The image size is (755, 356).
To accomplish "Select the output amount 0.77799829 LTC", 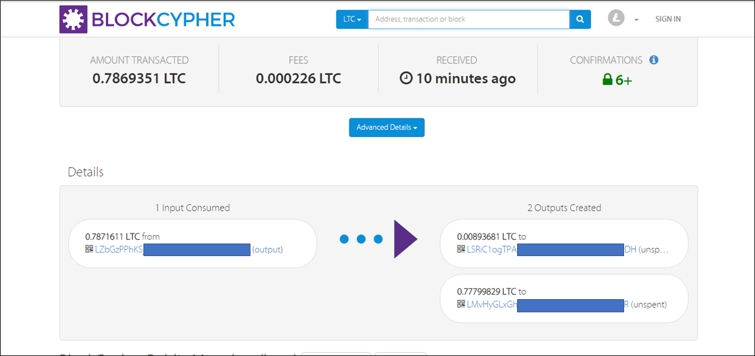I will [487, 291].
